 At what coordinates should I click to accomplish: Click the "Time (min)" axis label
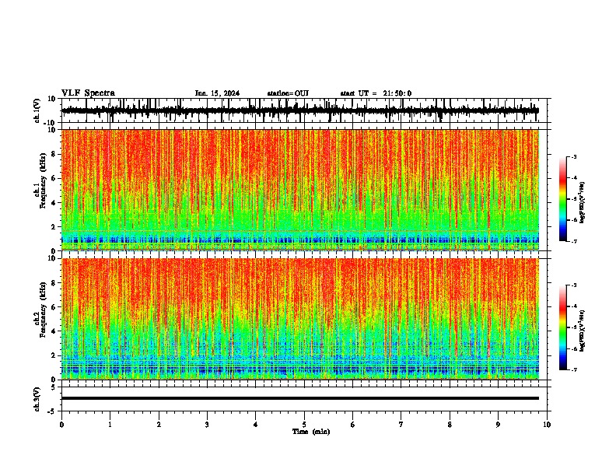(311, 432)
